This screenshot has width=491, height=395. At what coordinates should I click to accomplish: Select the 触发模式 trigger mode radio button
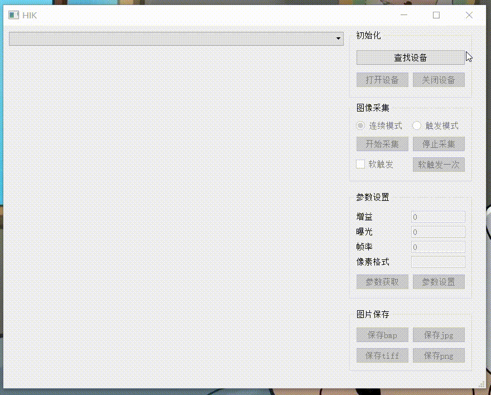[x=417, y=126]
